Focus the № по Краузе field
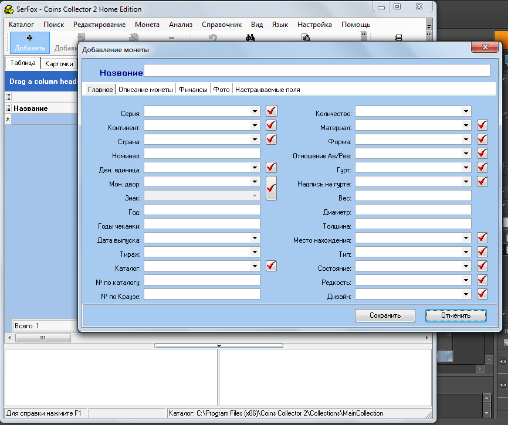Screen dimensions: 508x425 tap(202, 294)
